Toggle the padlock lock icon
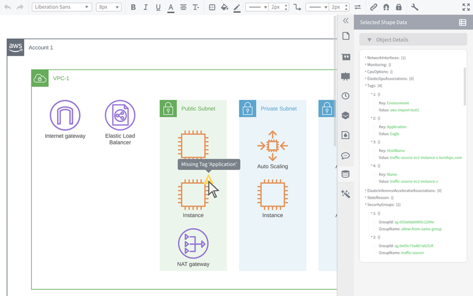This screenshot has width=473, height=296. [x=399, y=7]
